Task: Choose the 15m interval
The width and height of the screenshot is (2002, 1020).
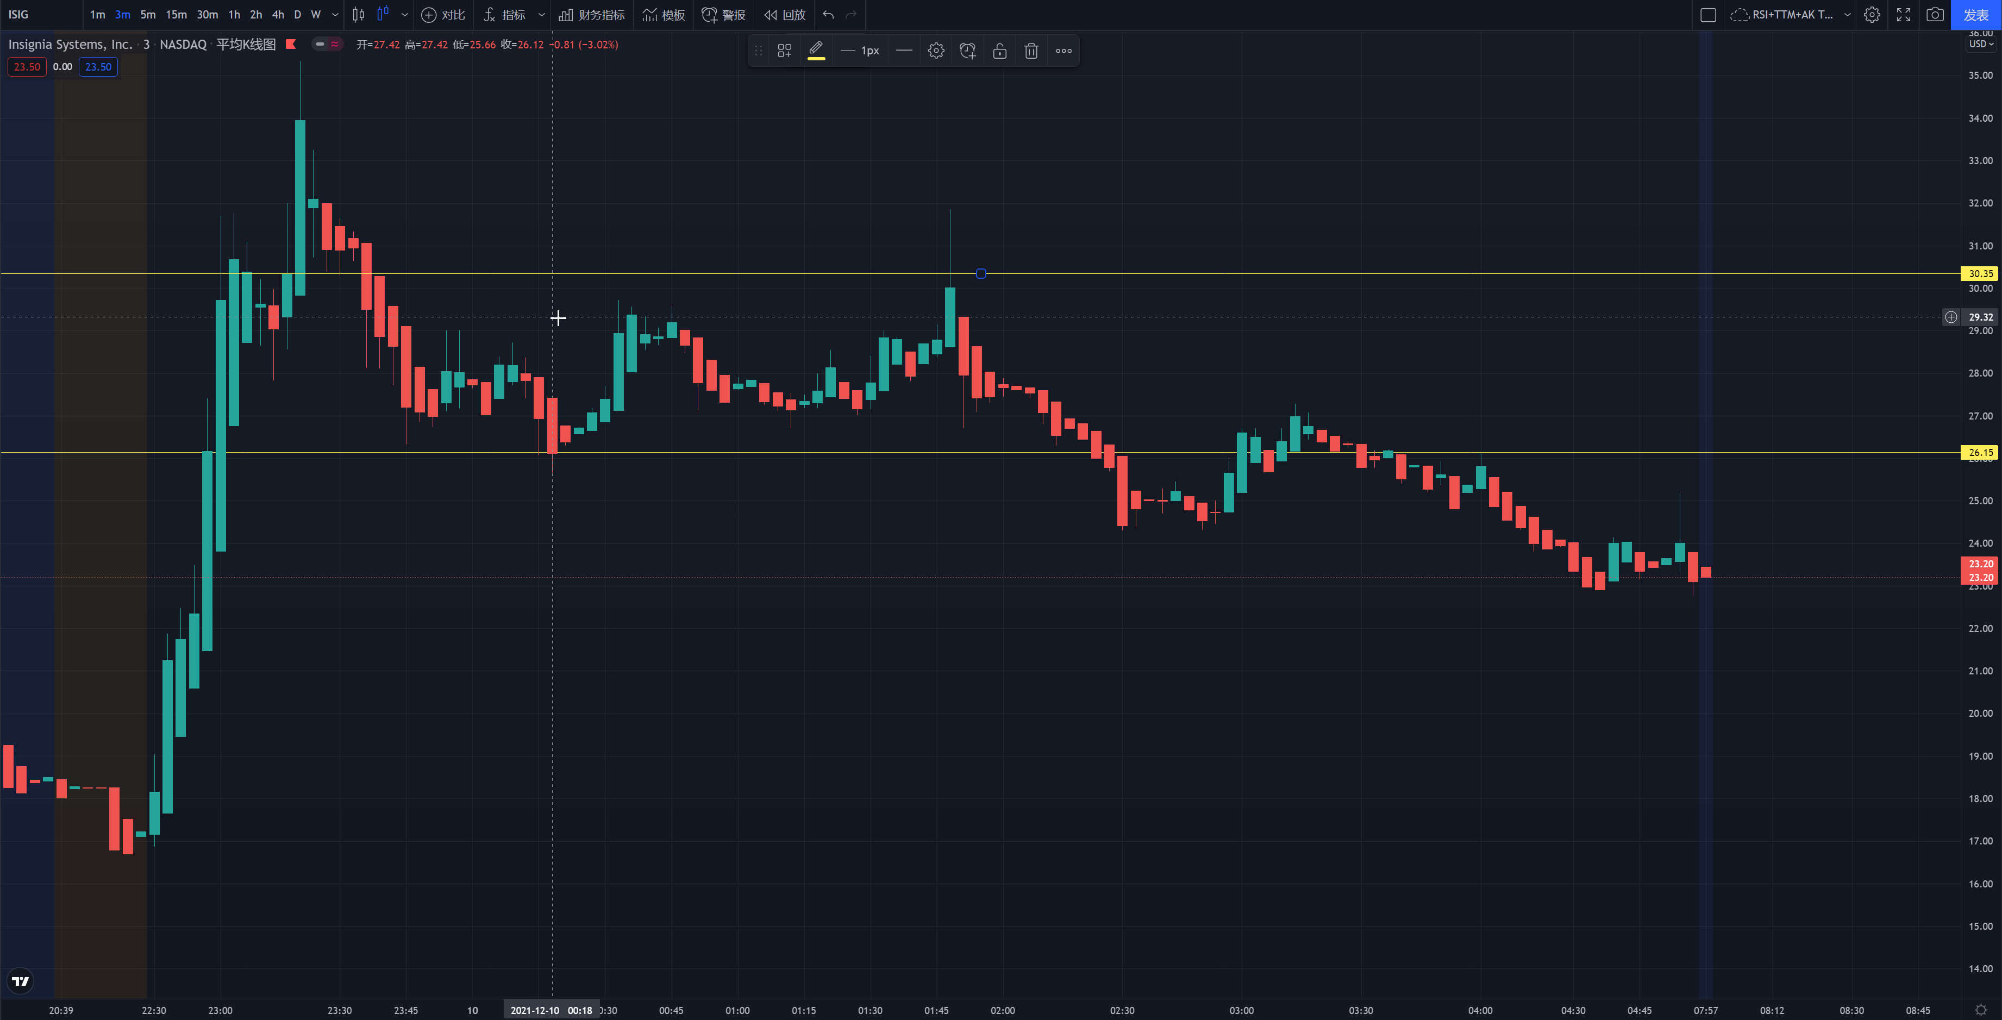Action: (x=177, y=15)
